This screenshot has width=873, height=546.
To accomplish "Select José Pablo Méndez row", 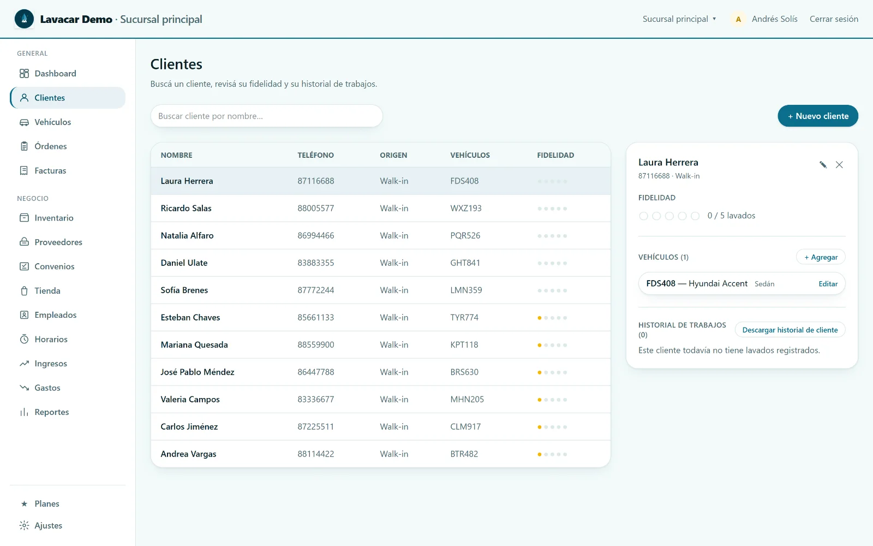I will (380, 372).
